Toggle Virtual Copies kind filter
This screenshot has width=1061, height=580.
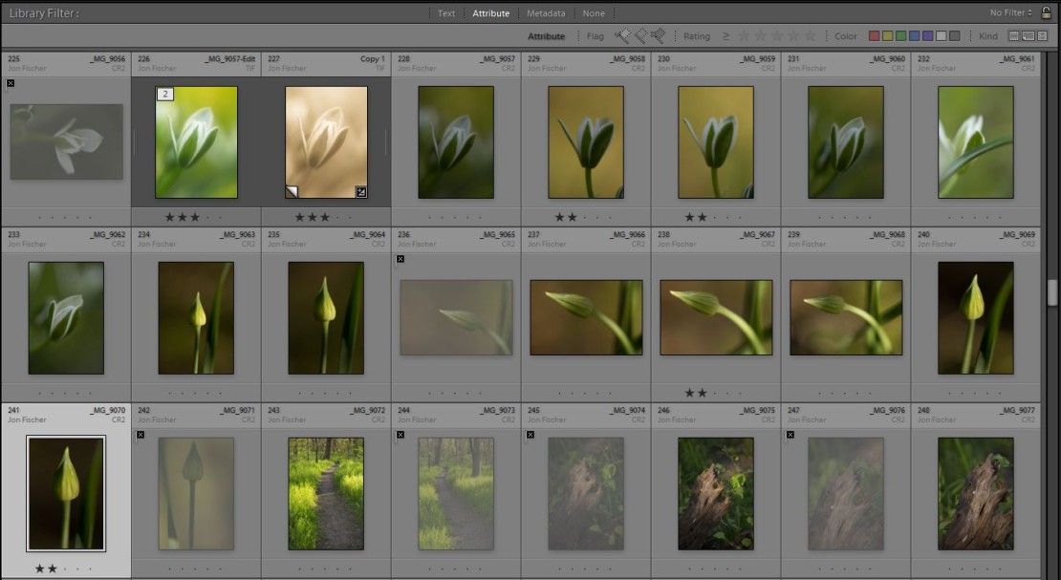click(1028, 36)
